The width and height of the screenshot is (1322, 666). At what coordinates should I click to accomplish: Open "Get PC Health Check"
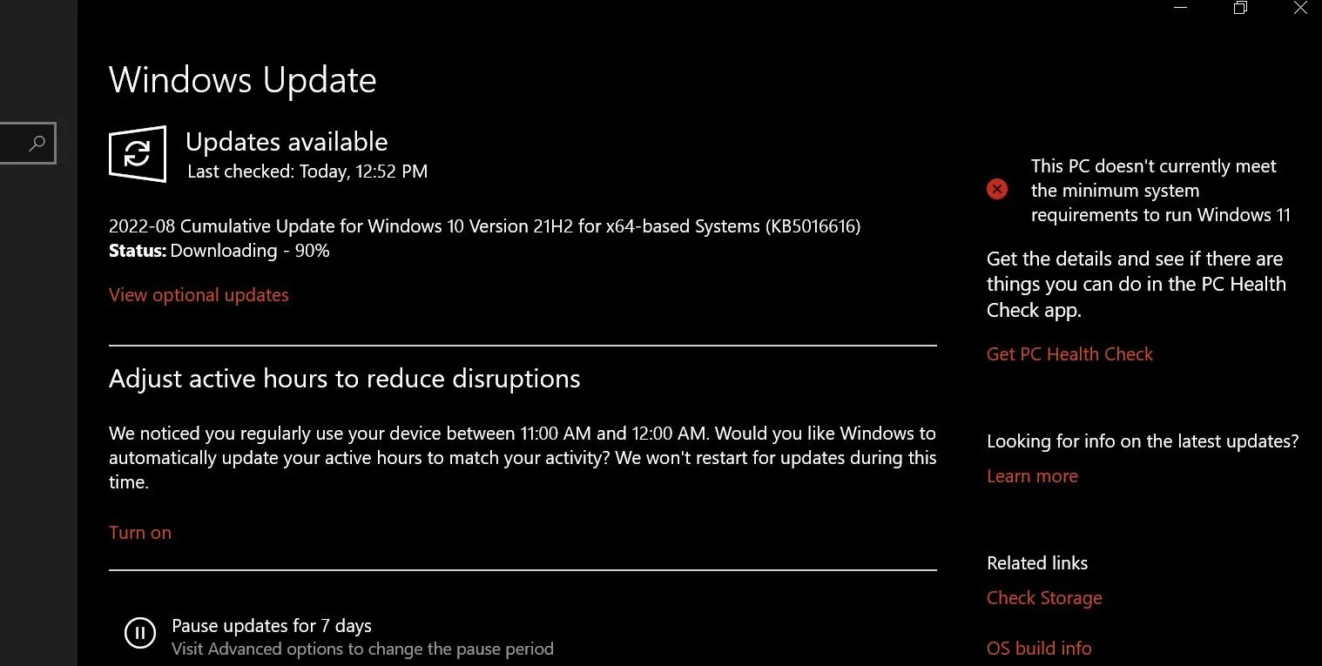tap(1069, 353)
